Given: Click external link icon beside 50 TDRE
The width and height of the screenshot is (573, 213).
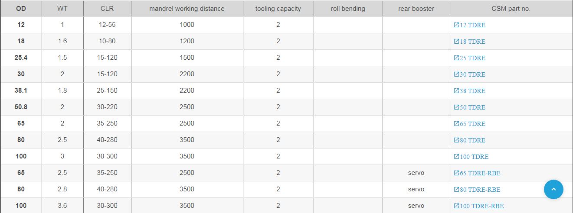Looking at the screenshot, I should click(456, 107).
